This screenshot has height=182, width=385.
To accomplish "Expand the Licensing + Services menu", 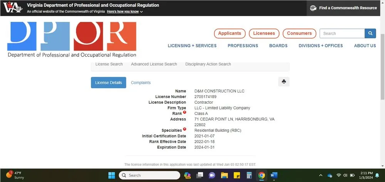I will (192, 46).
